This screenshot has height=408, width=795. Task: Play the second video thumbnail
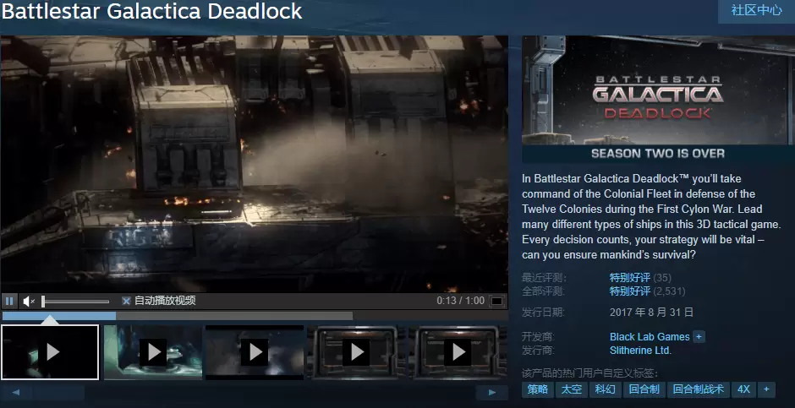(x=153, y=352)
